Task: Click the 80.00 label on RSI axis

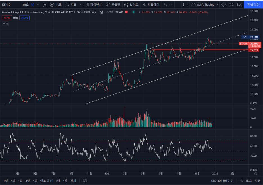Action: click(x=253, y=136)
